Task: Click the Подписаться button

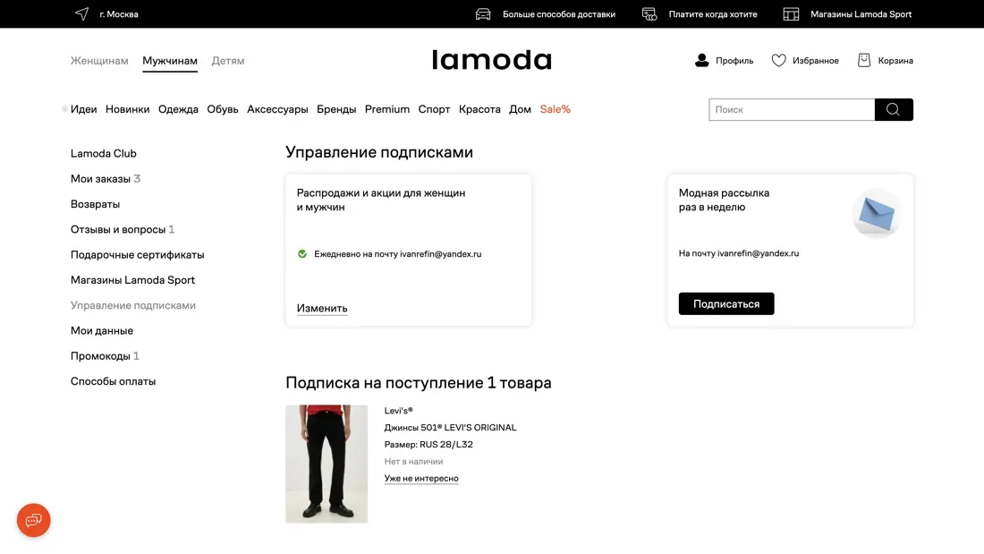Action: [726, 303]
